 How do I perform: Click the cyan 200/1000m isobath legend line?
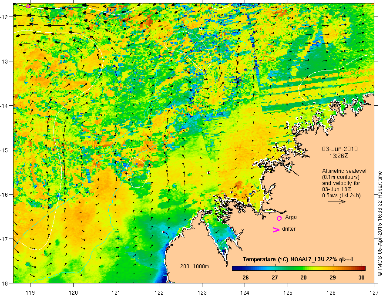point(189,271)
